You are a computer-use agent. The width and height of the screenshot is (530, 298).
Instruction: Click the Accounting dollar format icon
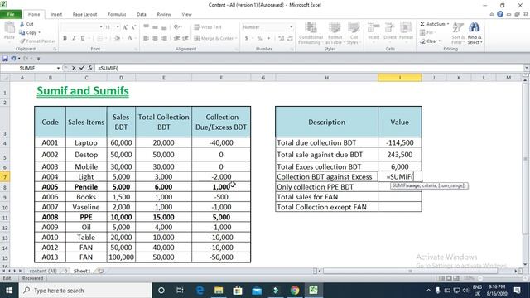pyautogui.click(x=247, y=39)
